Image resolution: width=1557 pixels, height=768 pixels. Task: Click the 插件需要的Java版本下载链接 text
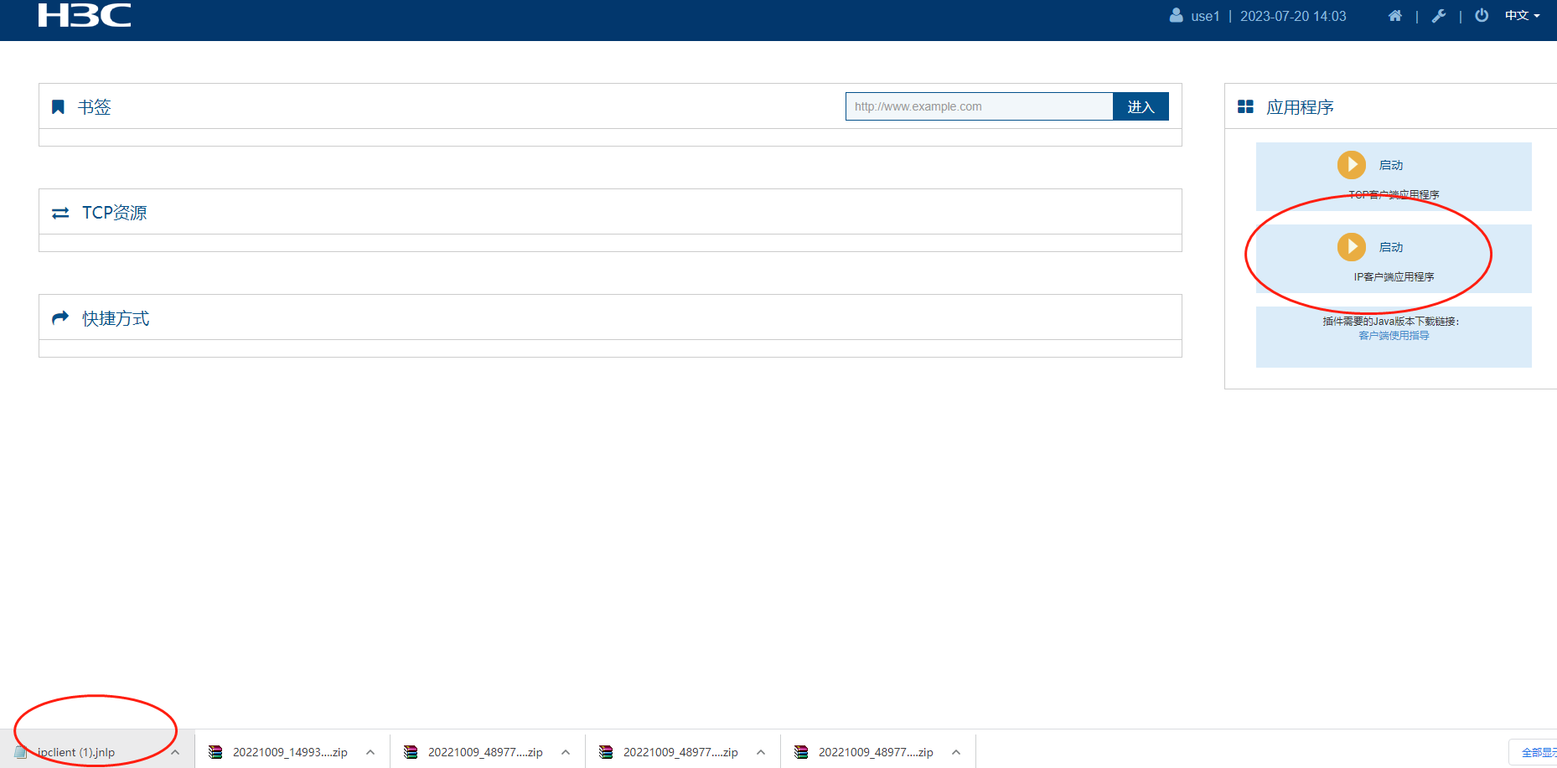pos(1390,322)
